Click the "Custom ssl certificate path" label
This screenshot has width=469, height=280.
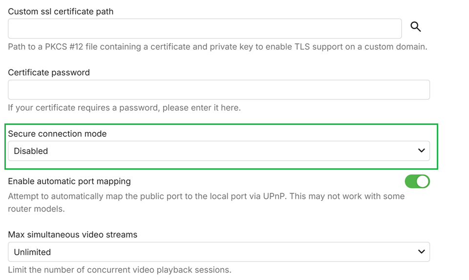point(61,11)
